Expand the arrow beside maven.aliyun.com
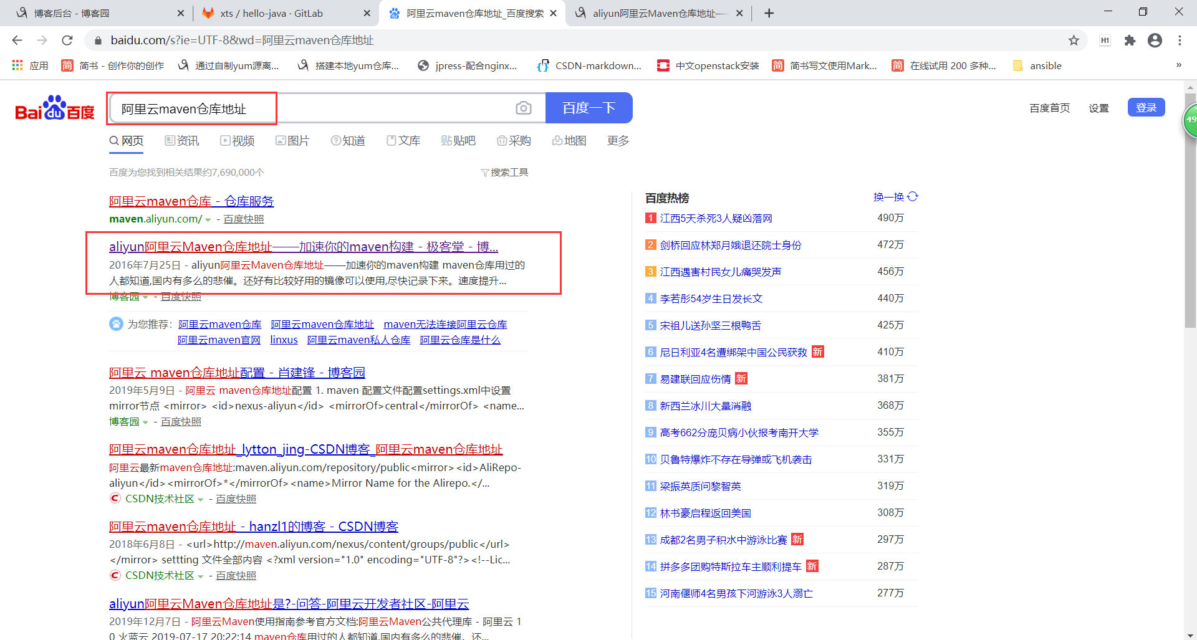 point(208,220)
